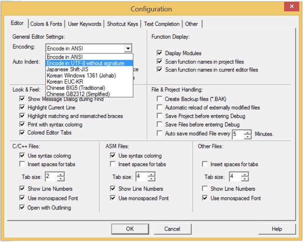Click the Other Files Tab size field

pyautogui.click(x=235, y=177)
